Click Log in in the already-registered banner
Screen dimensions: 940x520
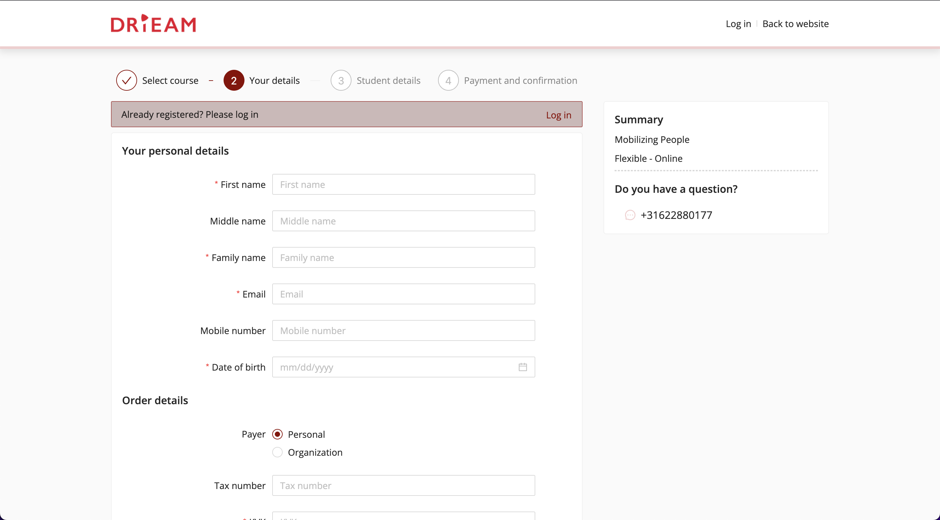[559, 115]
